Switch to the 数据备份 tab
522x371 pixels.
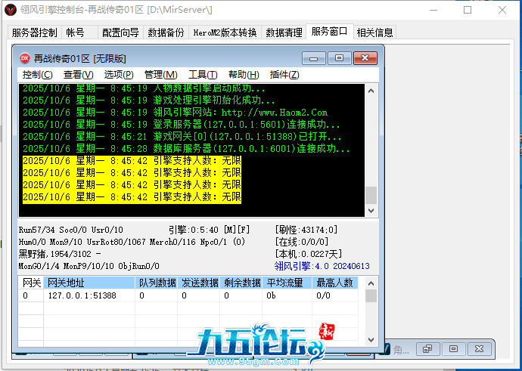pyautogui.click(x=165, y=32)
